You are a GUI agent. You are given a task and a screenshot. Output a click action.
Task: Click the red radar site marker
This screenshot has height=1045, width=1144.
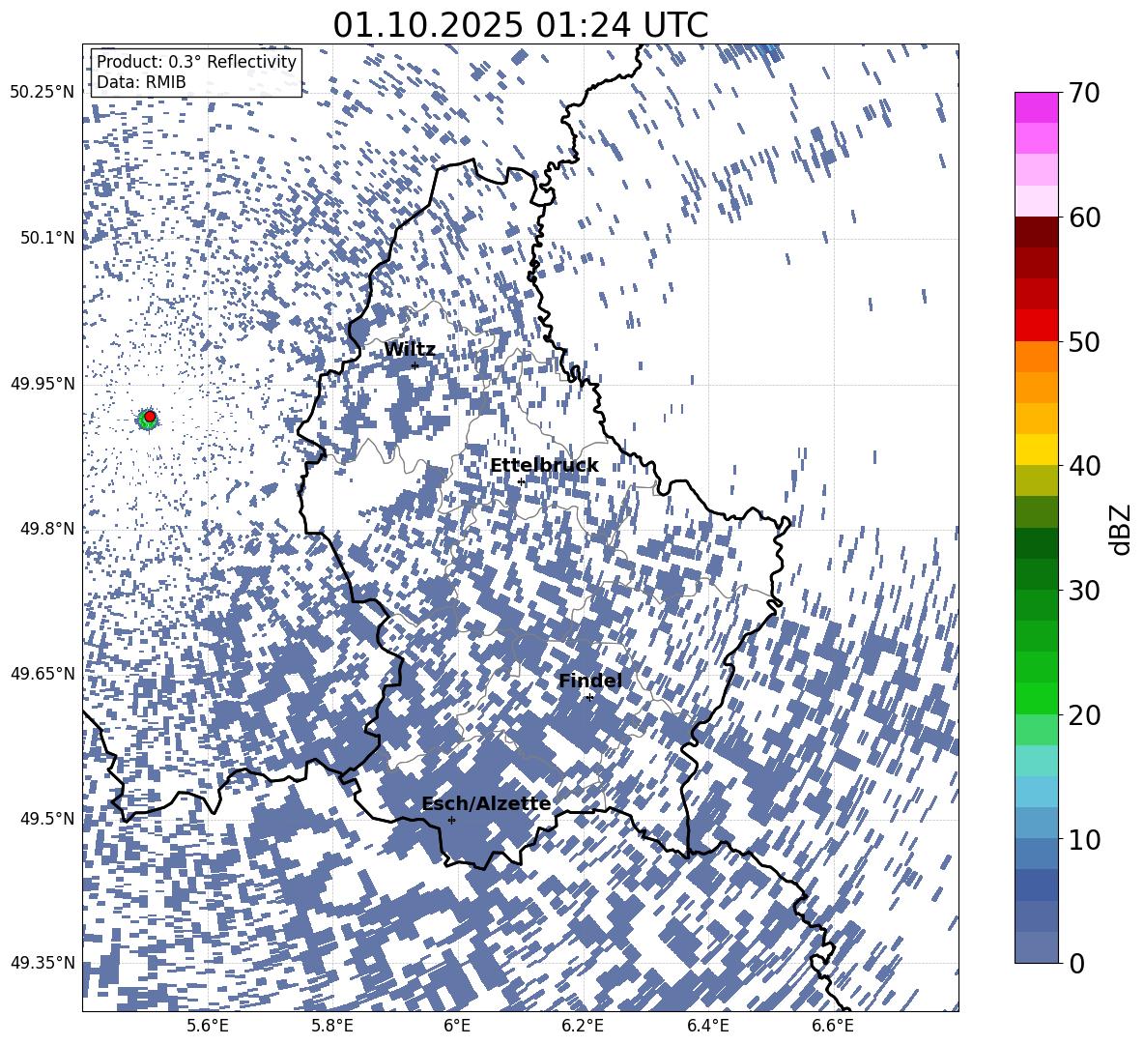pyautogui.click(x=150, y=416)
